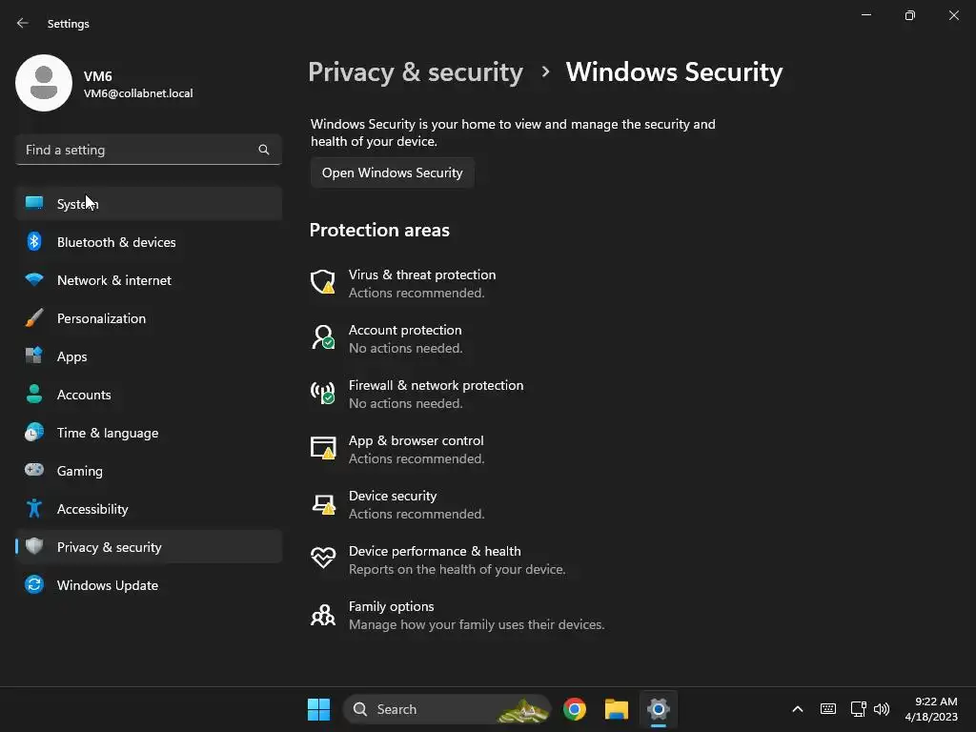Select Personalization in the sidebar

pos(101,318)
